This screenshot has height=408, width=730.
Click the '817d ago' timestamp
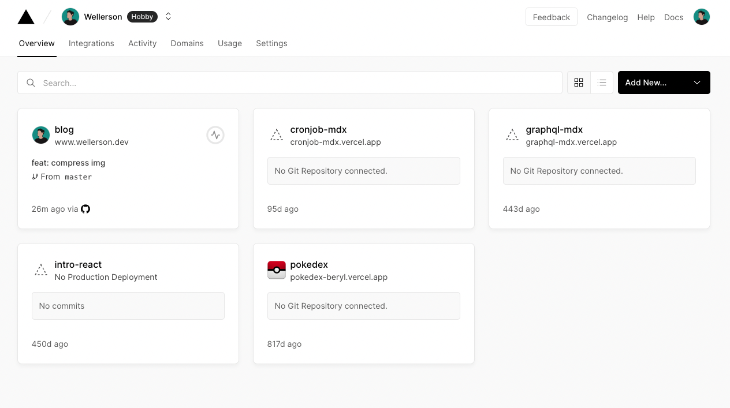(x=285, y=344)
